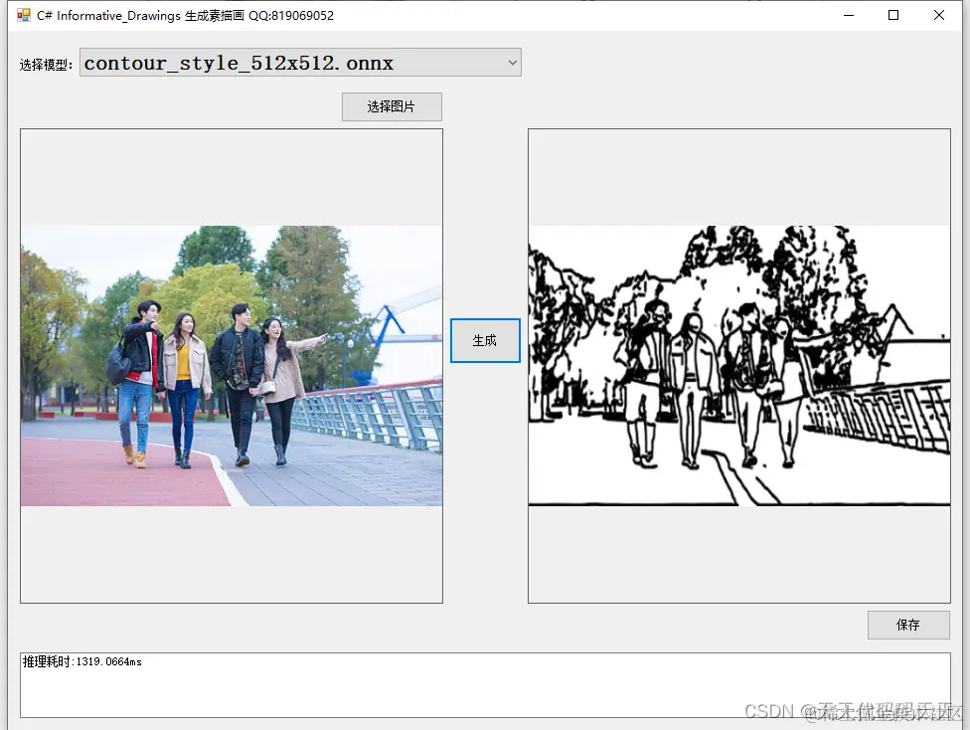The height and width of the screenshot is (730, 970).
Task: Click the generated contour sketch image
Action: click(739, 366)
